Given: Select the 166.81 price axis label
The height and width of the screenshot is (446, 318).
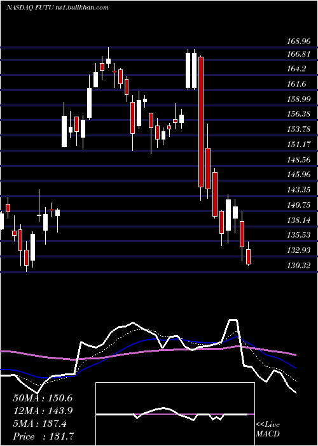Looking at the screenshot, I should point(298,54).
